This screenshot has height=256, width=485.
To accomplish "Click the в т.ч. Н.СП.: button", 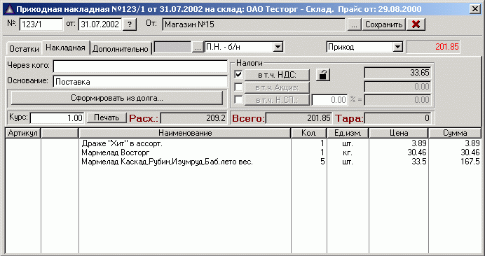I will coord(277,100).
